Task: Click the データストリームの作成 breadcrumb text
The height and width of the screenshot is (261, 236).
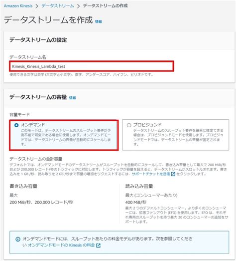Action: (105, 6)
